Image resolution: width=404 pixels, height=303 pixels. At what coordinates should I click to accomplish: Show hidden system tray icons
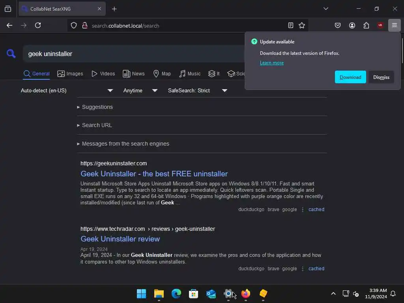point(333,294)
